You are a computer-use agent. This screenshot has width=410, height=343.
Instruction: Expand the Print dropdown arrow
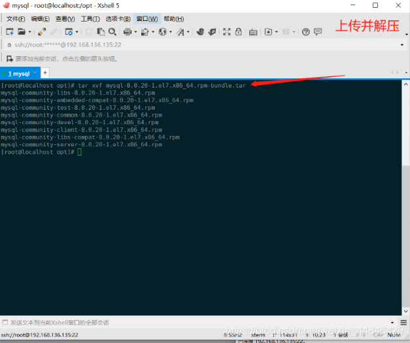(x=135, y=32)
